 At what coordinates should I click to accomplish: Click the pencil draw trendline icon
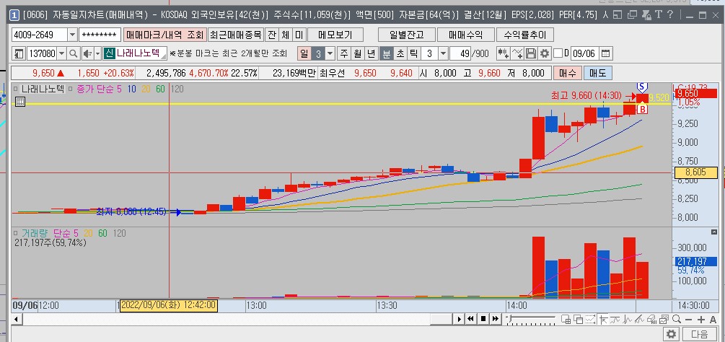coord(639,320)
